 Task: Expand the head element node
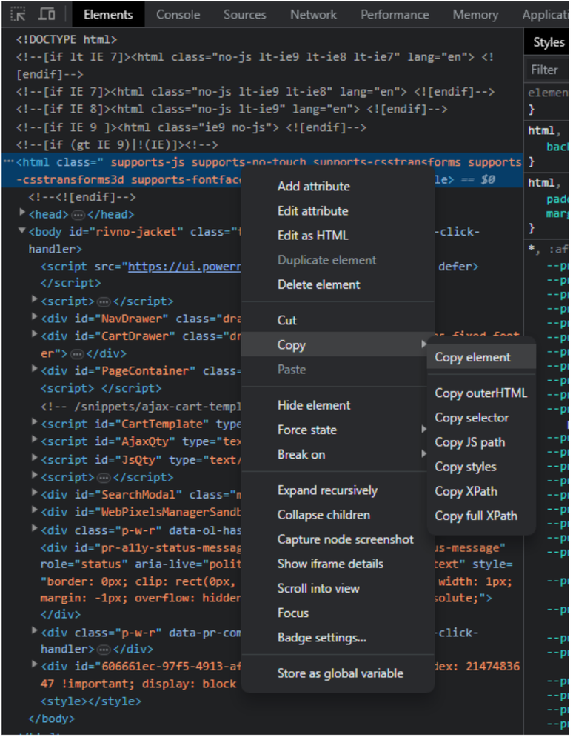(x=22, y=213)
